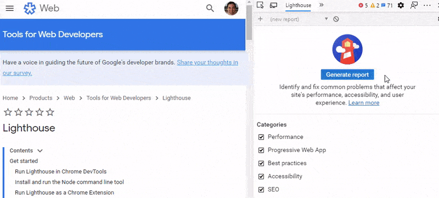Screen dimensions: 439x198
Task: Click the Lighthouse page heading
Action: [x=29, y=128]
